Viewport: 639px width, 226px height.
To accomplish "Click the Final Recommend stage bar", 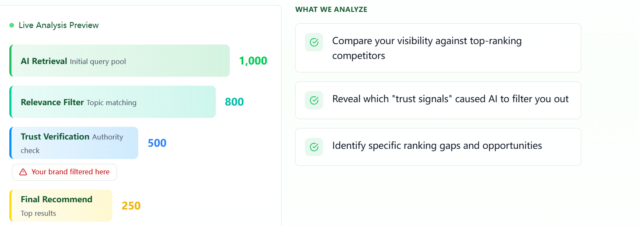I will [x=61, y=206].
